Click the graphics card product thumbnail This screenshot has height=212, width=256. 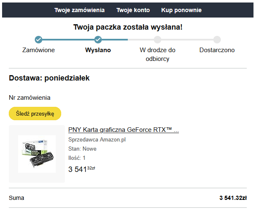click(x=37, y=154)
